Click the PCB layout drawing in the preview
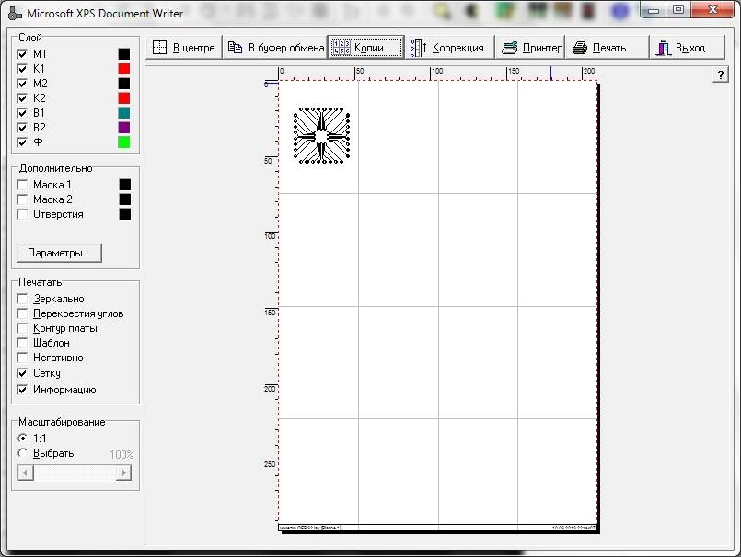The height and width of the screenshot is (557, 741). click(x=320, y=137)
